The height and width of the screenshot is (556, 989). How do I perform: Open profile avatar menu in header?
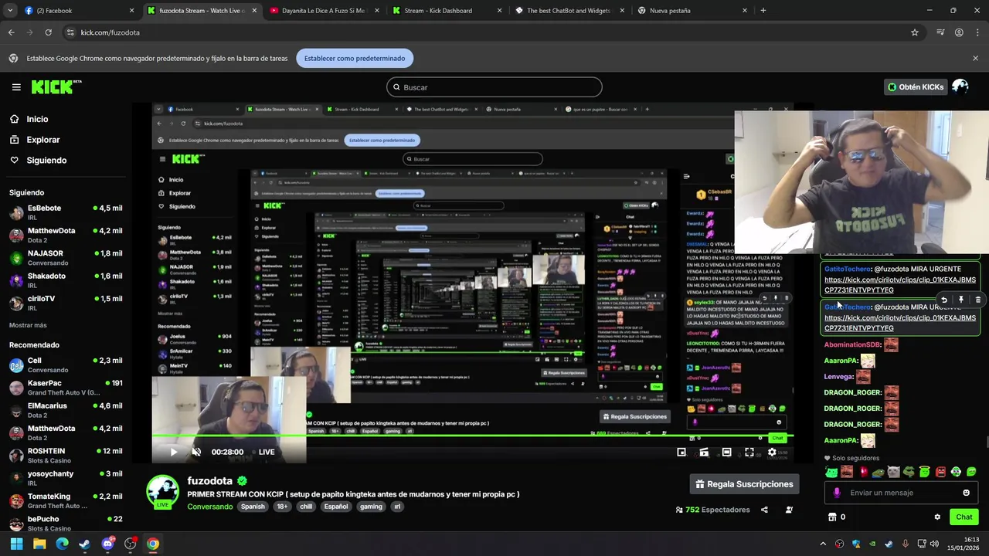(x=960, y=87)
